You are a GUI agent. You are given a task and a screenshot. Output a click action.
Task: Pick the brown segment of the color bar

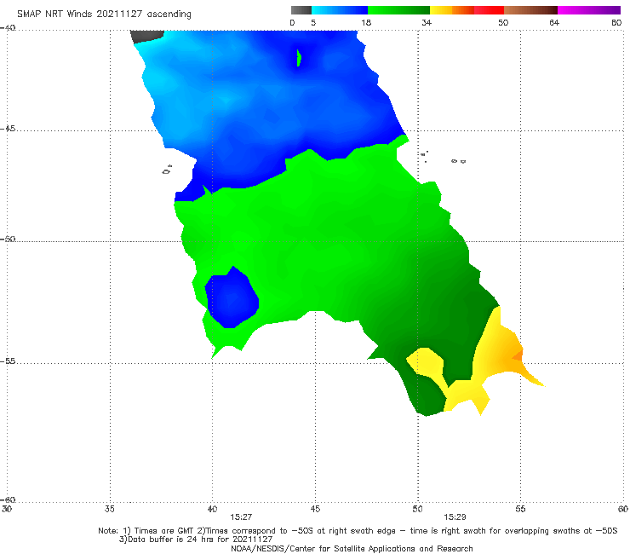(x=530, y=10)
